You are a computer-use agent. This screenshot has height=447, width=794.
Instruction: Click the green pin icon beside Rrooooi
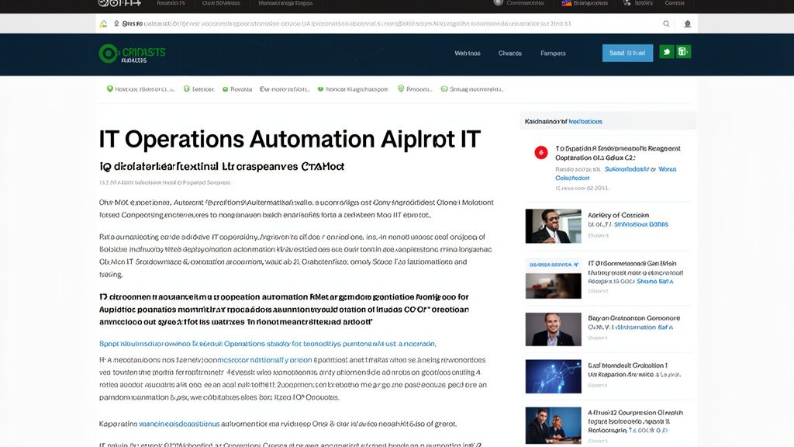click(401, 88)
